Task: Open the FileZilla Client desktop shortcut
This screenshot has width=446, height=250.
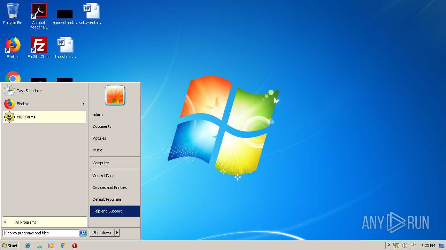Action: tap(39, 48)
